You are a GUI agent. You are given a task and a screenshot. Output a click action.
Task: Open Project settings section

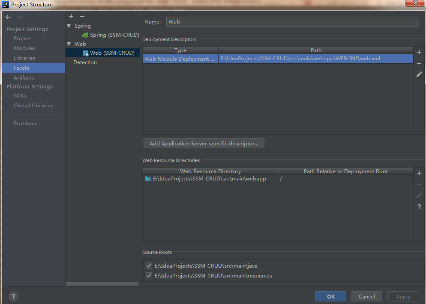pyautogui.click(x=22, y=38)
